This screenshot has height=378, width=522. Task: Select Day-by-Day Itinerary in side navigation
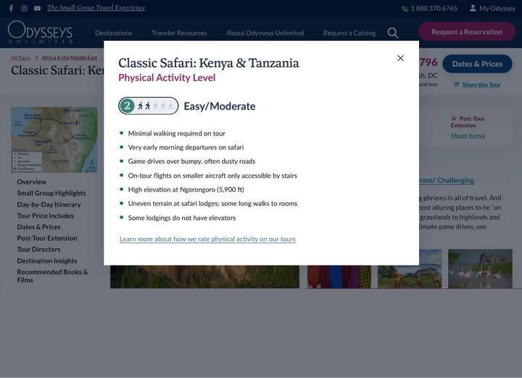(49, 205)
